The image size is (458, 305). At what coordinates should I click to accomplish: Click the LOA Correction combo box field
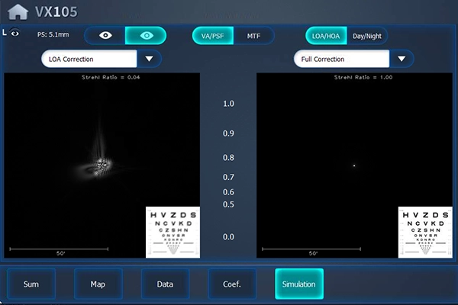(x=89, y=59)
